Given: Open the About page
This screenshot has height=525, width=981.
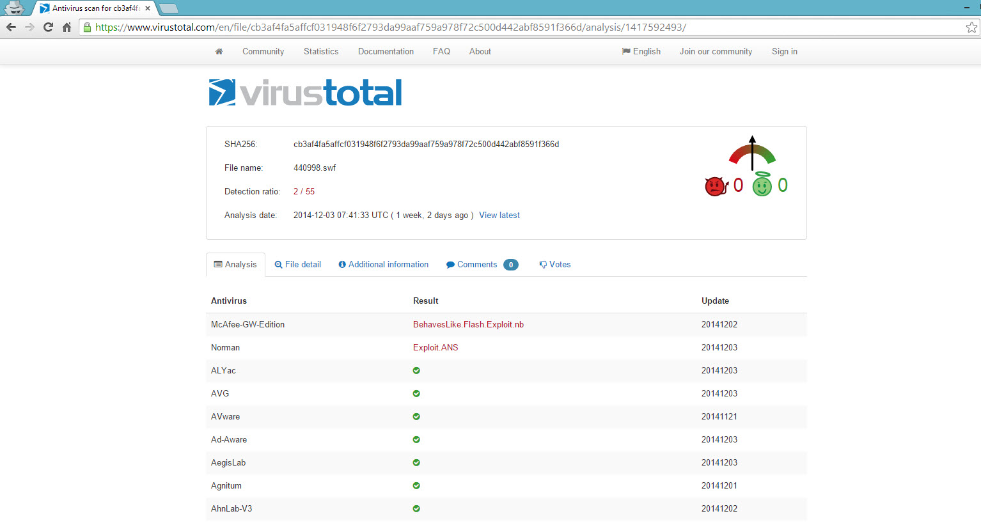Looking at the screenshot, I should pos(480,51).
